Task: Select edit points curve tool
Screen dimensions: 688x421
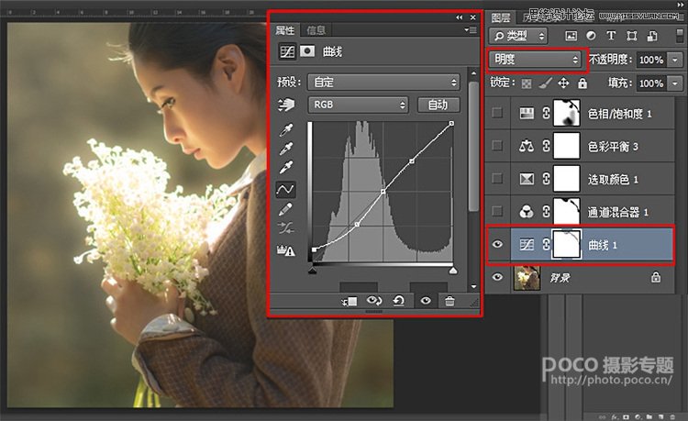Action: tap(285, 190)
